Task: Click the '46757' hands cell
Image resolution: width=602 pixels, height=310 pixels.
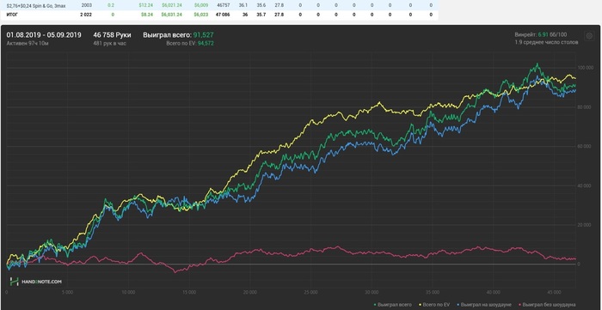Action: (223, 5)
